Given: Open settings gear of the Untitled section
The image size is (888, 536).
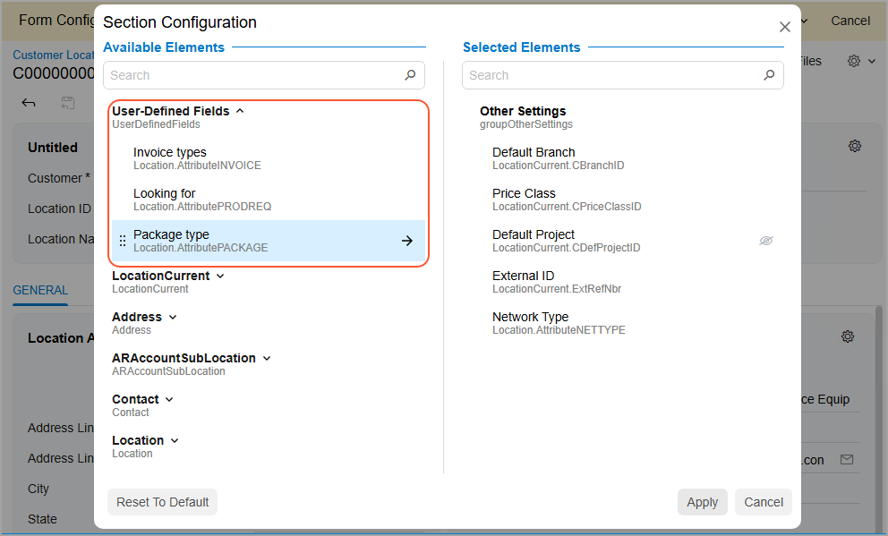Looking at the screenshot, I should [x=855, y=146].
